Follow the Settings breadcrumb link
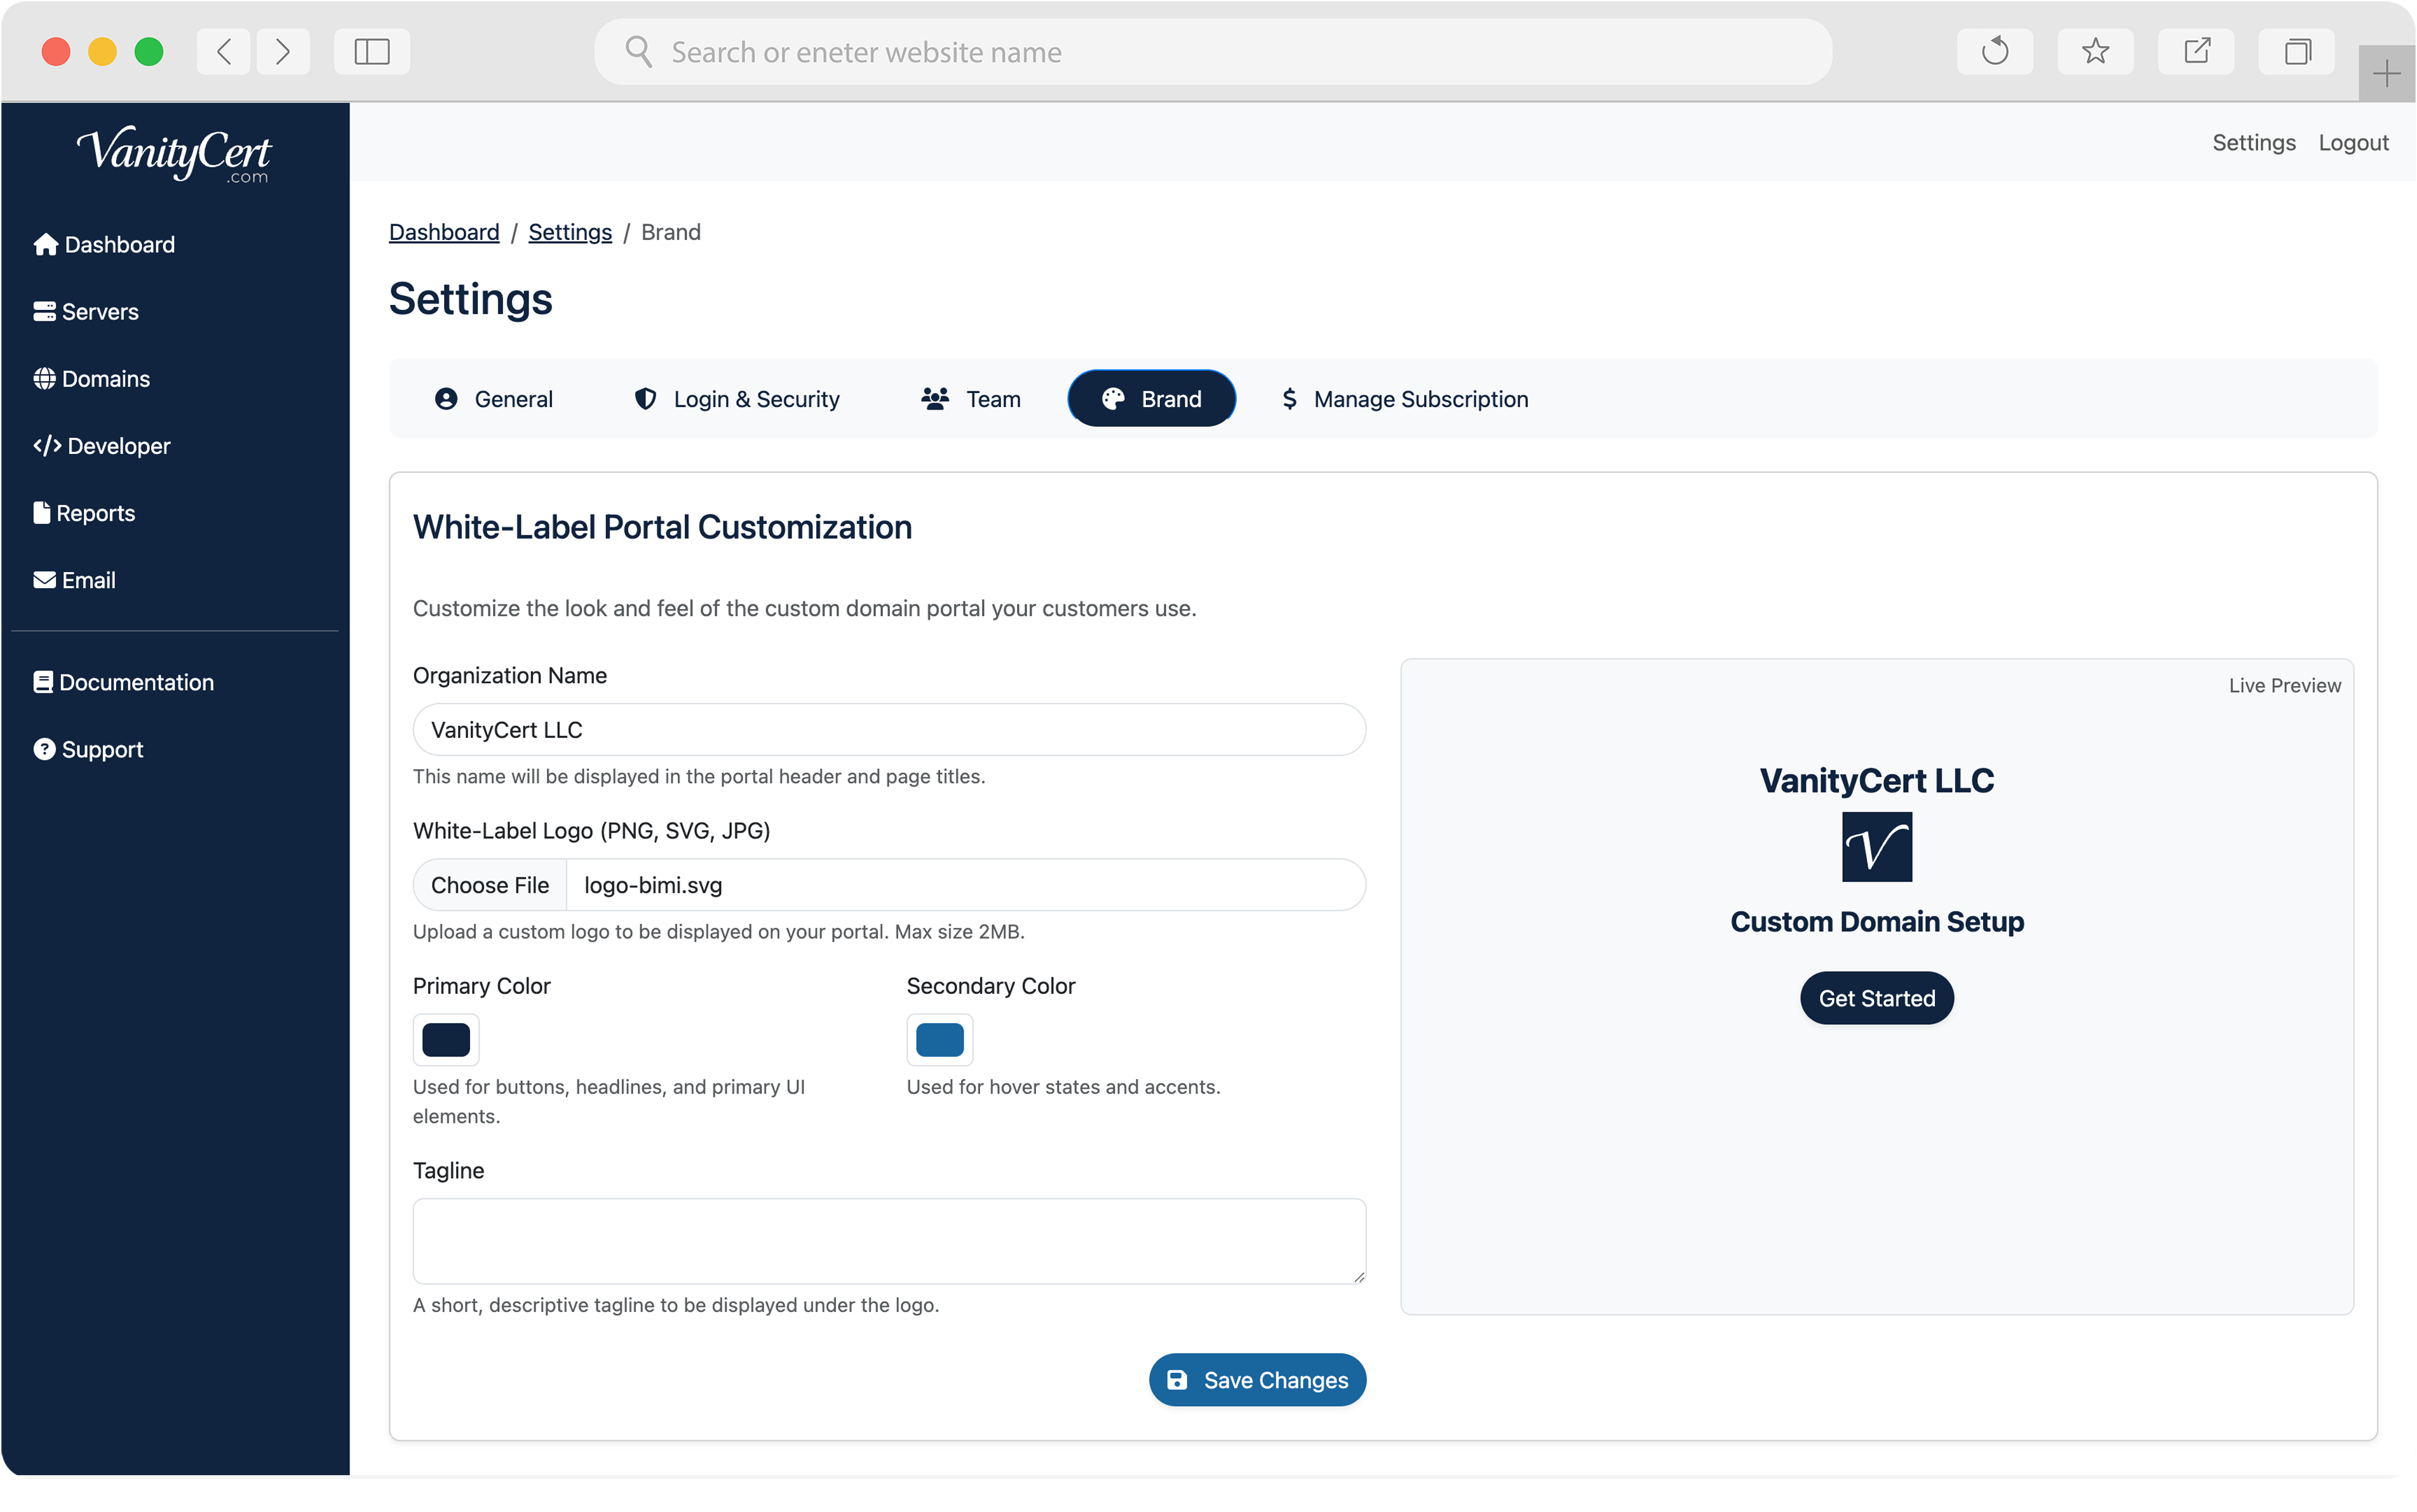The image size is (2417, 1512). click(569, 232)
